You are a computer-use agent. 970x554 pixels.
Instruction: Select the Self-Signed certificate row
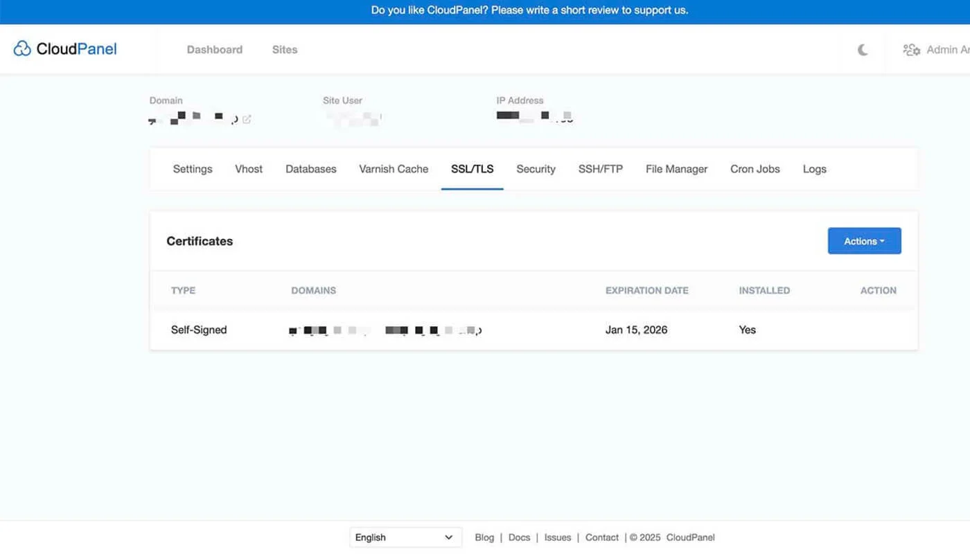199,330
